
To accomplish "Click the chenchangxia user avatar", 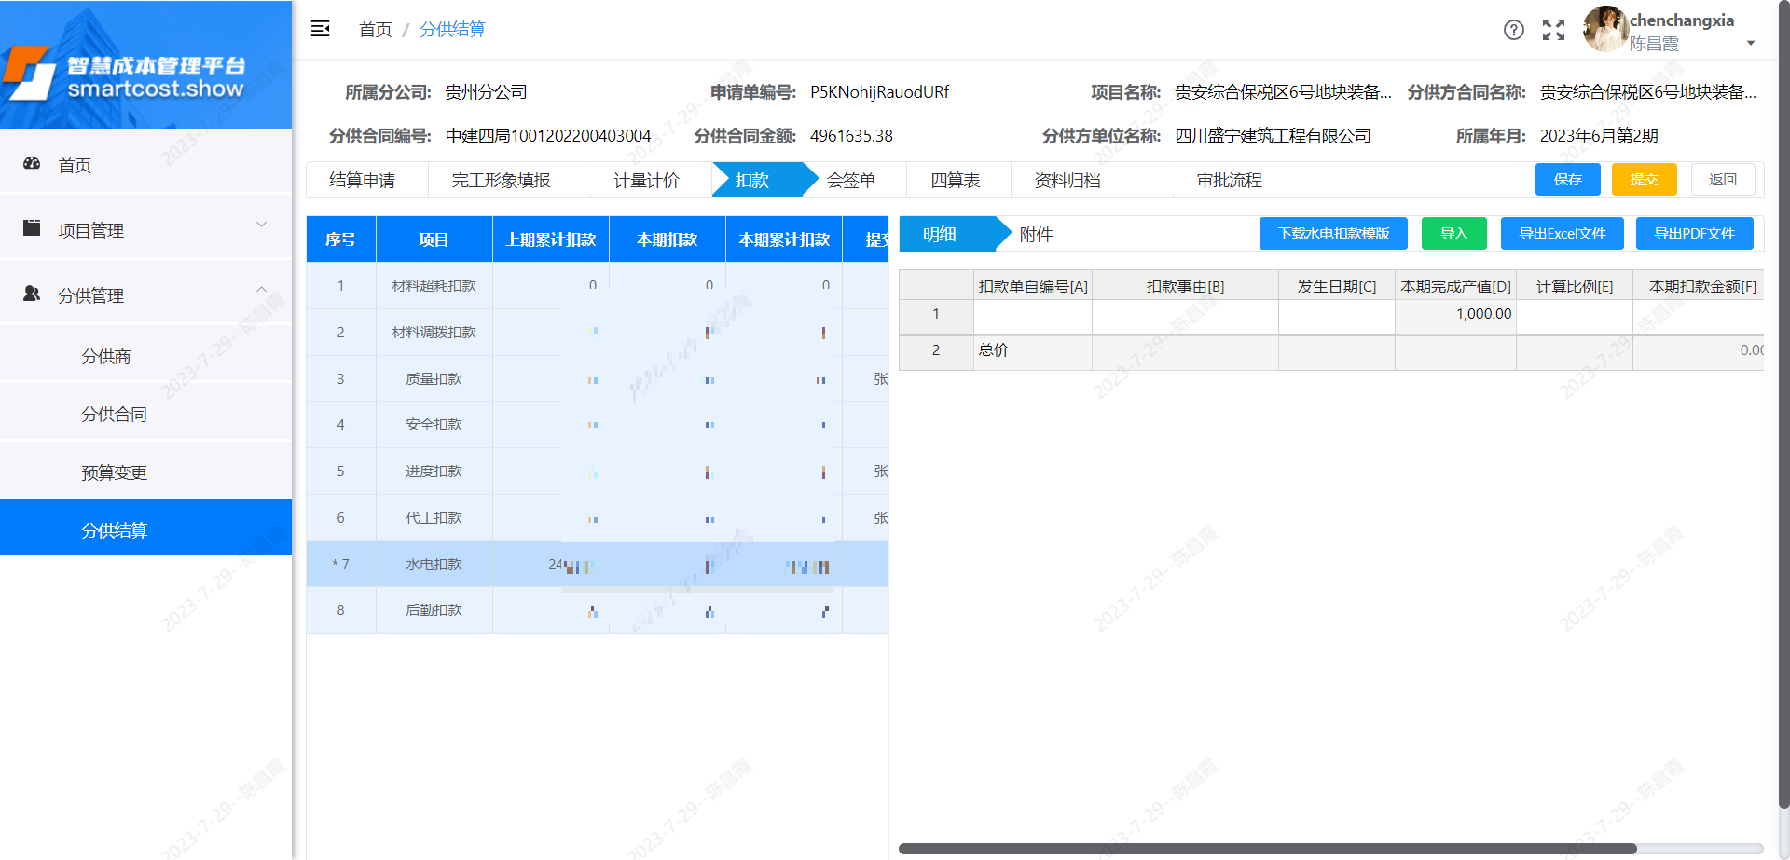I will tap(1605, 29).
